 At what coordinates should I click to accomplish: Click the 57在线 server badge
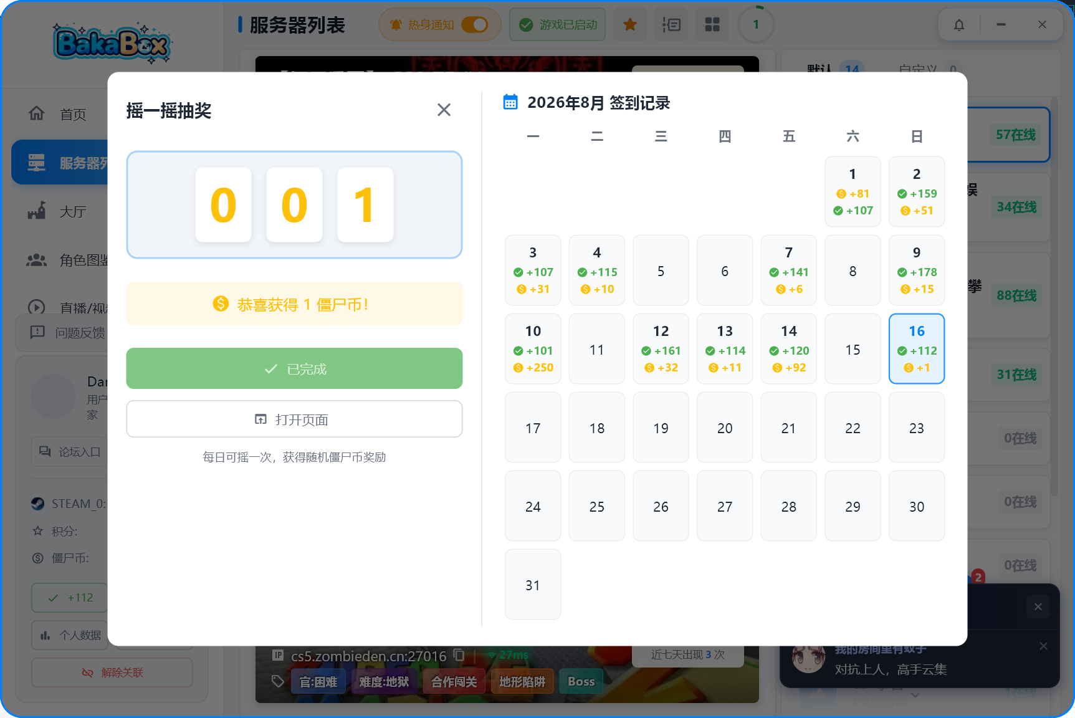click(x=1016, y=135)
